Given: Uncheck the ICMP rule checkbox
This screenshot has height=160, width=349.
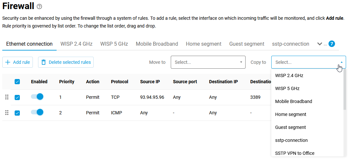Looking at the screenshot, I should (x=17, y=113).
